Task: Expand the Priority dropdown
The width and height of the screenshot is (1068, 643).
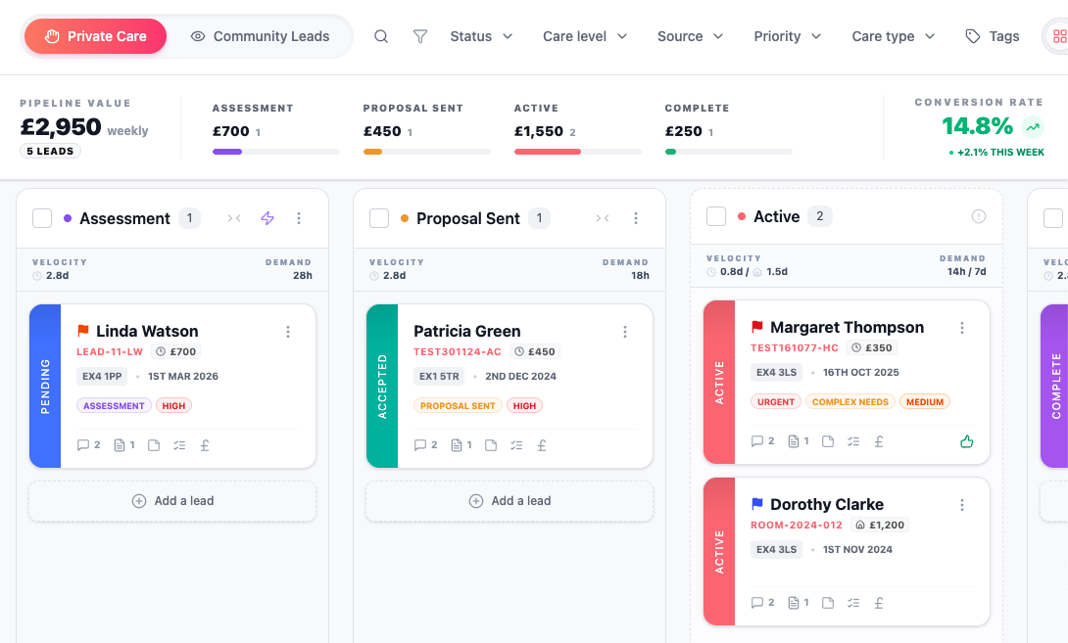Action: coord(788,36)
